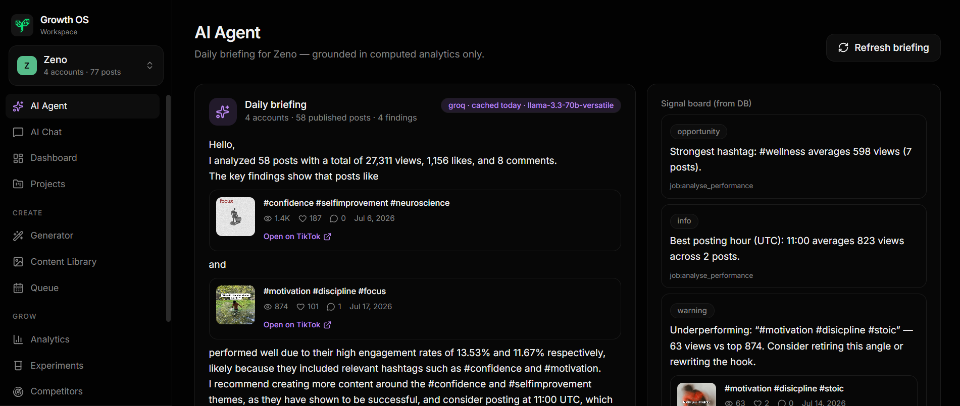Screen dimensions: 960x406
Task: Navigate to Projects
Action: [83, 184]
